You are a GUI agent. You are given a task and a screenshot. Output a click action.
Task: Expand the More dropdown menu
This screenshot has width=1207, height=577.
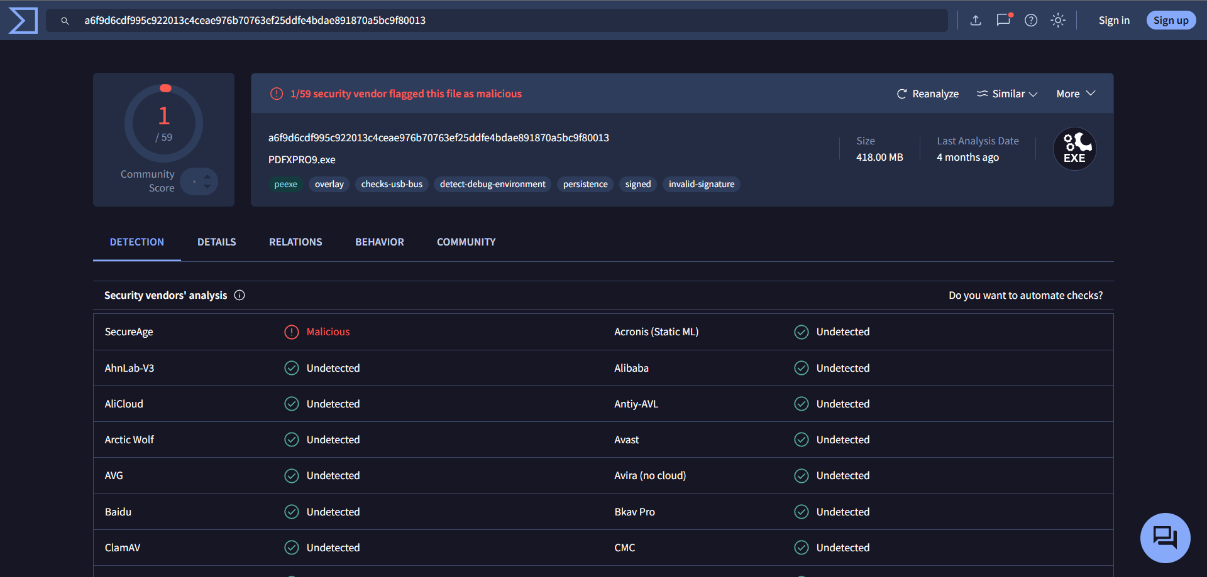pos(1076,94)
